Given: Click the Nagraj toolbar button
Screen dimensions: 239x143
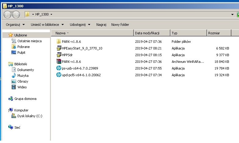Looking at the screenshot, I should 101,25.
